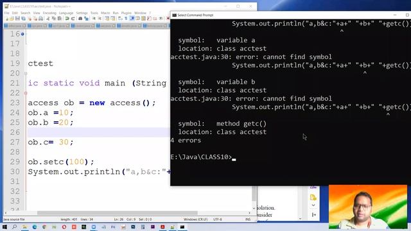Screen dimensions: 411x231
Task: Open the Encoding menu
Action: [x=49, y=13]
